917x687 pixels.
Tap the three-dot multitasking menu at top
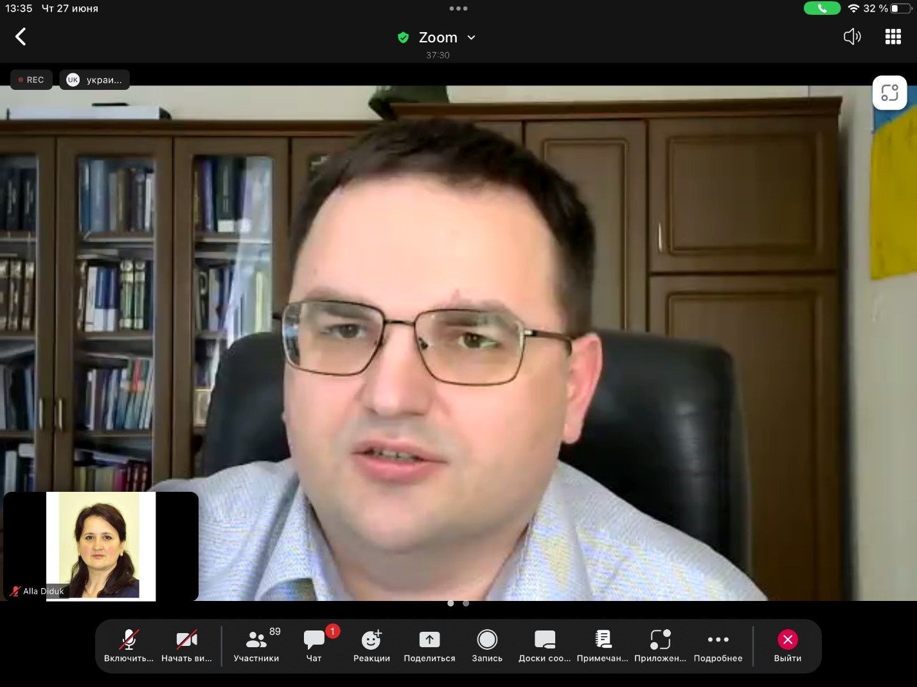(458, 8)
